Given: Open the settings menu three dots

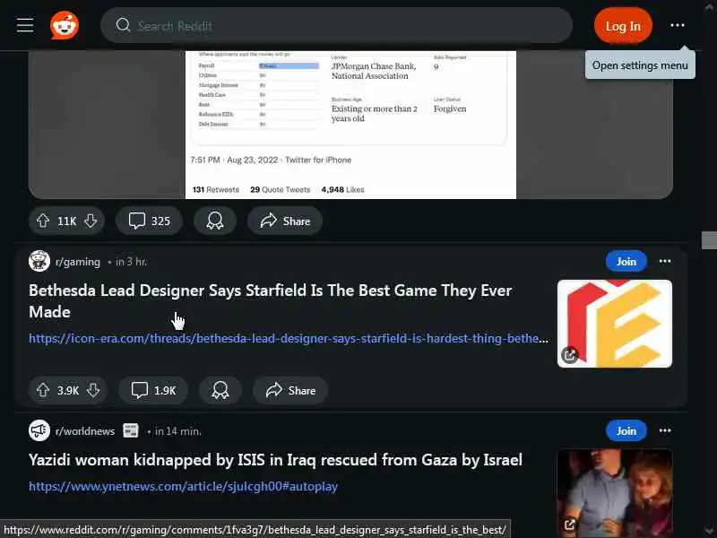Looking at the screenshot, I should [x=678, y=25].
